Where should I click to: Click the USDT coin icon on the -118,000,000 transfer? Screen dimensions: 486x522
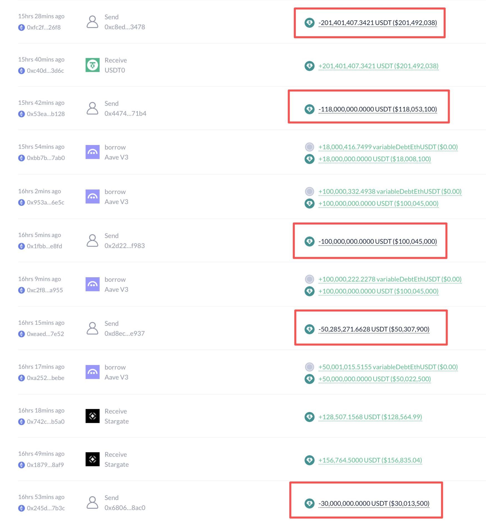point(309,109)
